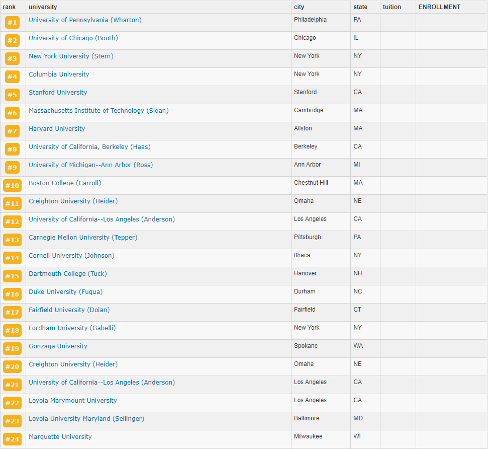Select the #13 rank badge
The image size is (488, 449).
[x=12, y=240]
